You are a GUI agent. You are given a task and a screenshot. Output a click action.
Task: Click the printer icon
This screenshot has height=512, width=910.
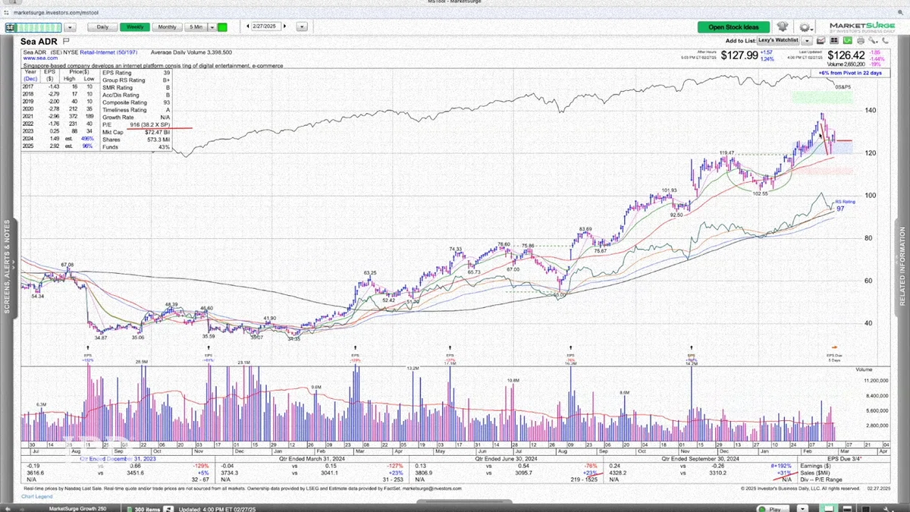(861, 41)
